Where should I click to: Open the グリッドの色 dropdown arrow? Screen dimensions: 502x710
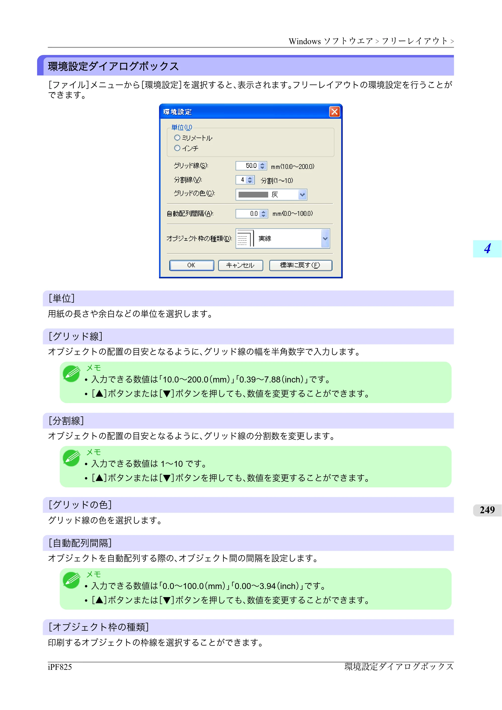point(303,195)
